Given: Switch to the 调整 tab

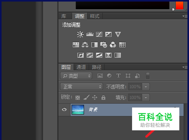Looking at the screenshot, I should (x=80, y=16).
